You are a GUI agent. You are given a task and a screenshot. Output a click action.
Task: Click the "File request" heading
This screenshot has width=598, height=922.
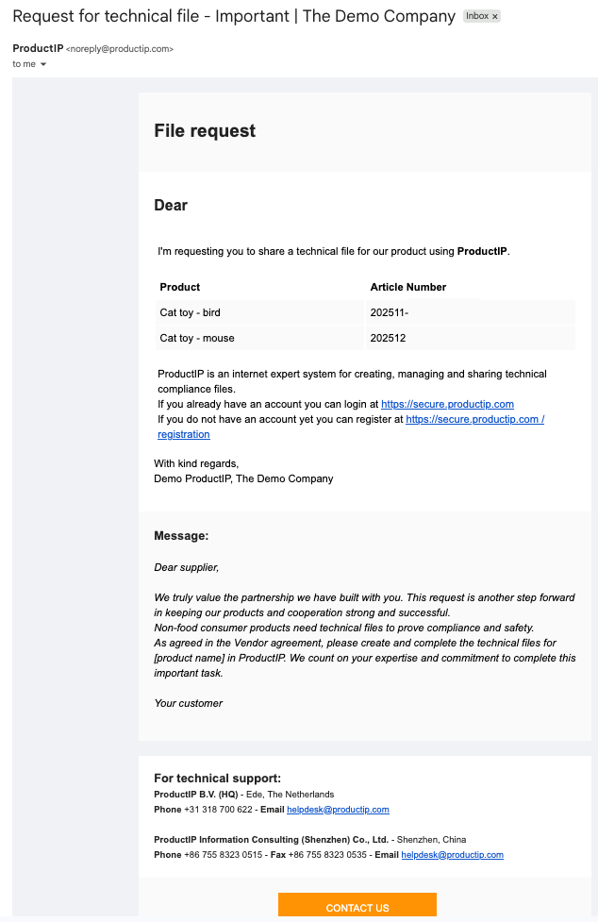[205, 131]
